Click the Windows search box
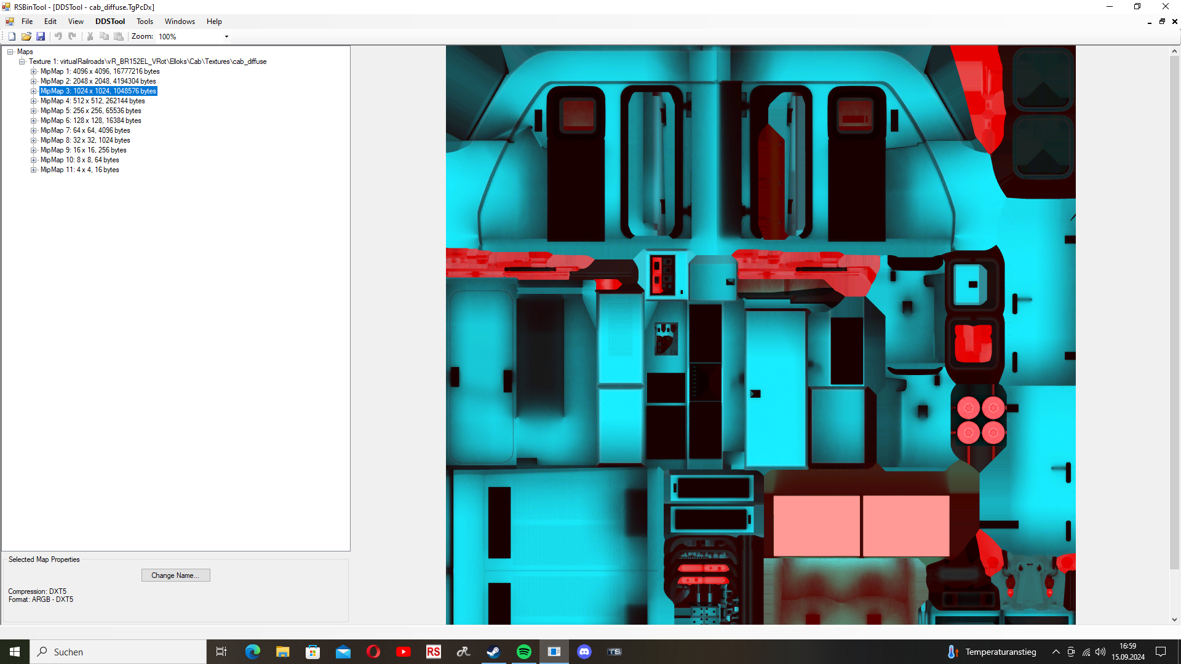1181x664 pixels. (118, 652)
